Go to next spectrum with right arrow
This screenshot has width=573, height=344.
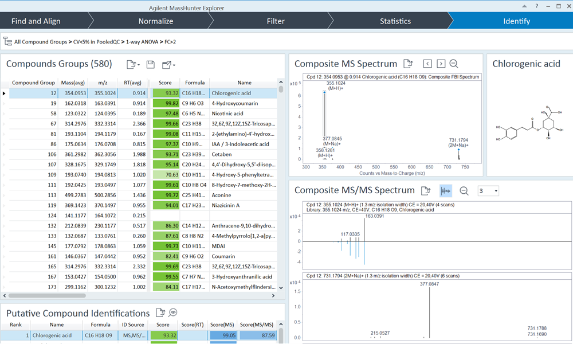pos(441,64)
